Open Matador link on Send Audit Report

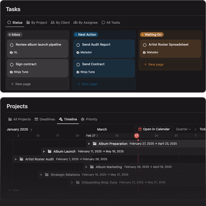click(86, 52)
